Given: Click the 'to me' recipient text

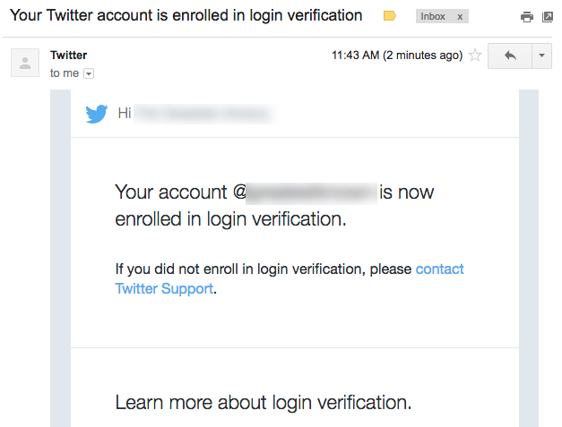Looking at the screenshot, I should coord(65,73).
